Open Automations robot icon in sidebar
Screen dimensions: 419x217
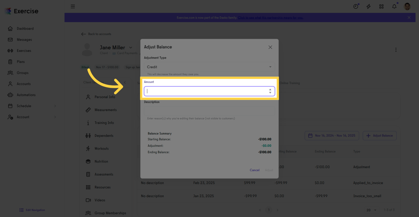click(10, 95)
